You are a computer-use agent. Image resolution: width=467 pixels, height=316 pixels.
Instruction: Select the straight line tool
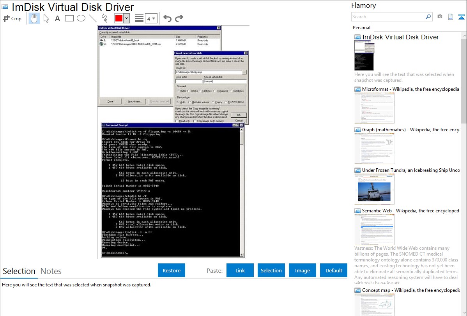[x=93, y=18]
